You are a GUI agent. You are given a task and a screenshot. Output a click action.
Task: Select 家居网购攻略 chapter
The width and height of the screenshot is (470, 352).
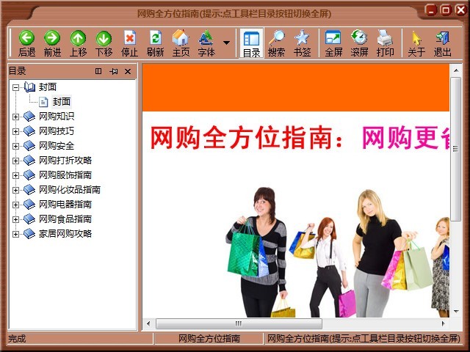65,234
